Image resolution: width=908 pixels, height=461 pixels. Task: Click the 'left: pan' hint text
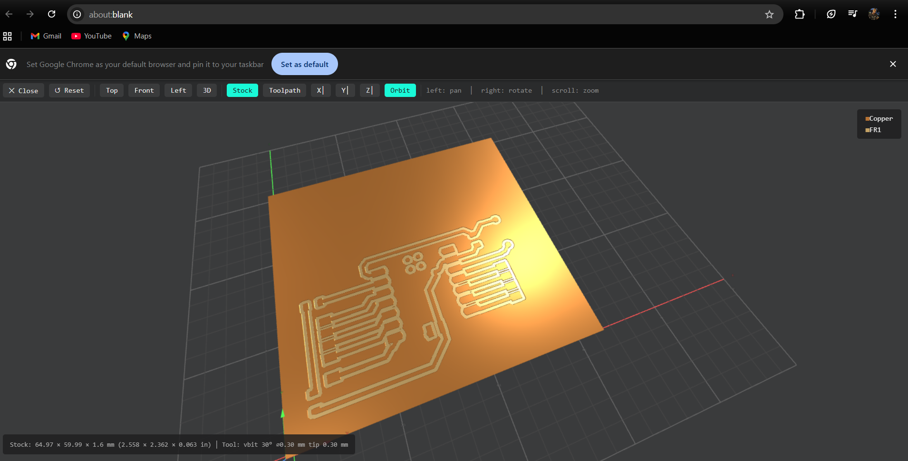[x=444, y=90]
